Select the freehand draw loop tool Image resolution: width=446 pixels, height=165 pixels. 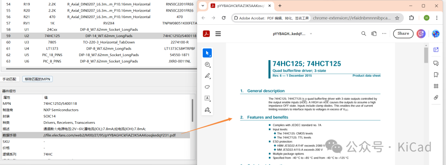click(207, 87)
